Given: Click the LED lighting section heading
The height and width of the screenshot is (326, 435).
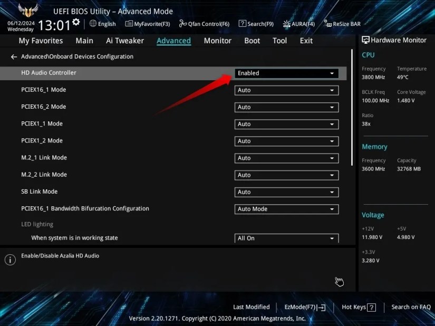Looking at the screenshot, I should tap(37, 224).
